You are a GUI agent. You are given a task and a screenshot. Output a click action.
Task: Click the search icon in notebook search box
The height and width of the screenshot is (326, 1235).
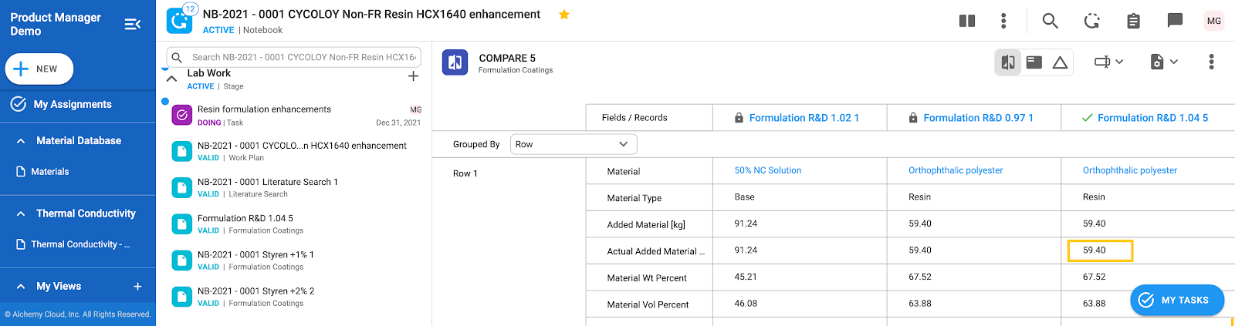(x=177, y=57)
